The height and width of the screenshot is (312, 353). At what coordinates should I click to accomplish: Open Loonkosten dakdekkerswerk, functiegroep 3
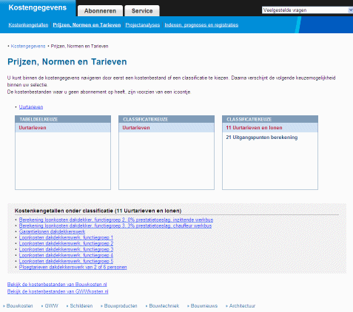tap(66, 249)
